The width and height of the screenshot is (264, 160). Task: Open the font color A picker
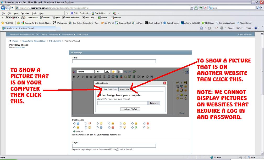tap(108, 72)
